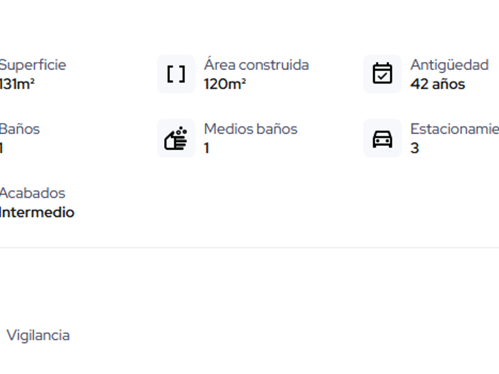Click the Medios baños label
Viewport: 499px width, 374px height.
pyautogui.click(x=250, y=129)
